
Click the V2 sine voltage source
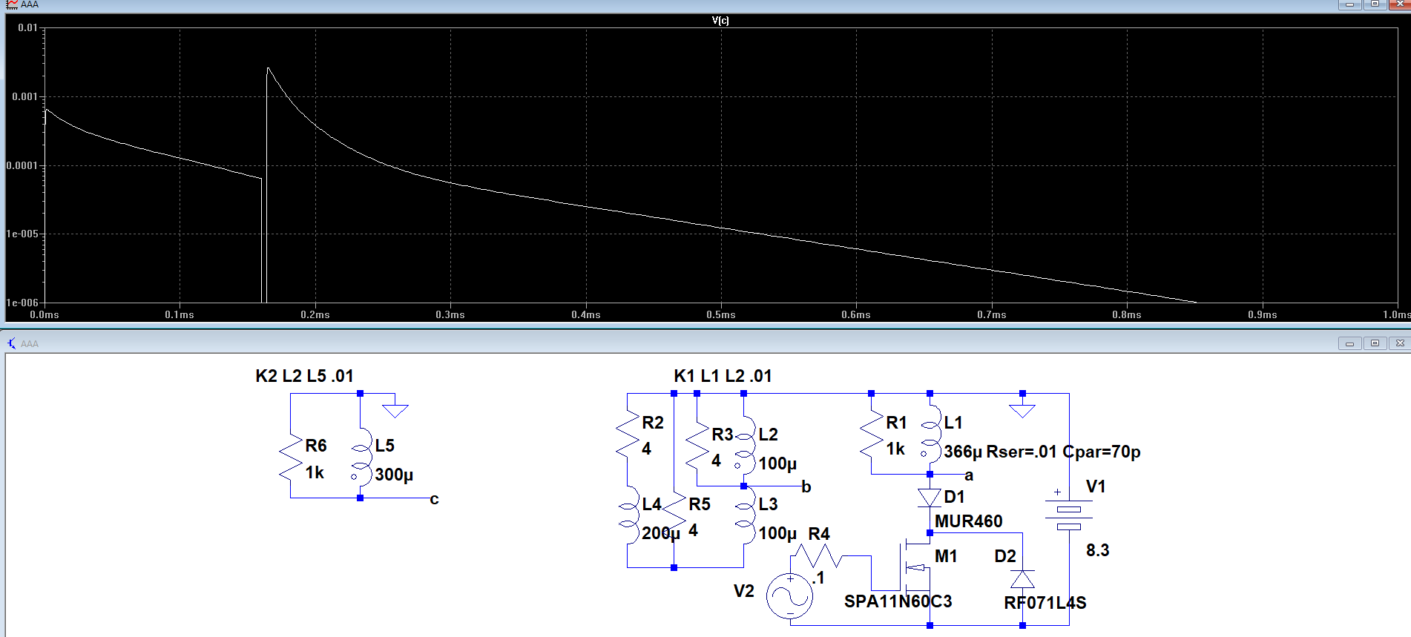pyautogui.click(x=789, y=595)
